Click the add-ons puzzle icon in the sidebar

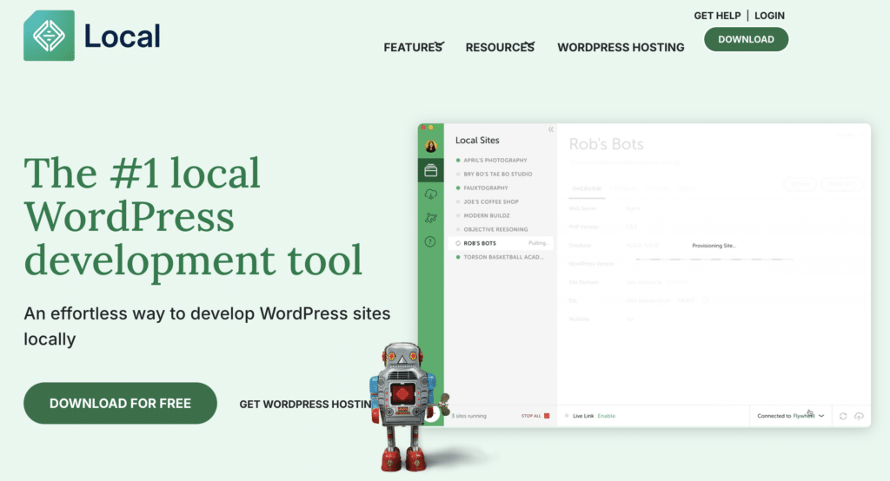(x=430, y=218)
